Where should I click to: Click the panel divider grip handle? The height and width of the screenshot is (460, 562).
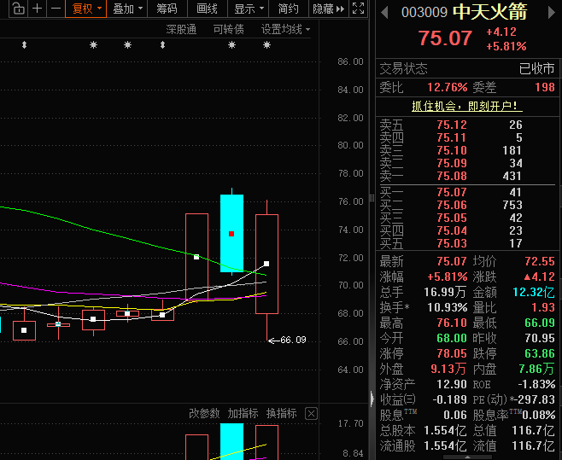[x=372, y=197]
